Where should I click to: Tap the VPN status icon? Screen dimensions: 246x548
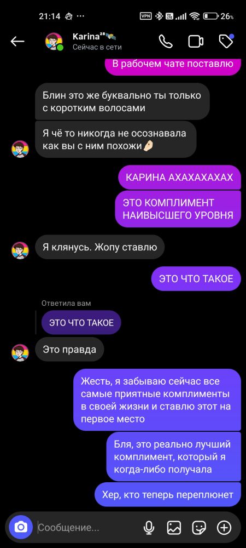[145, 16]
